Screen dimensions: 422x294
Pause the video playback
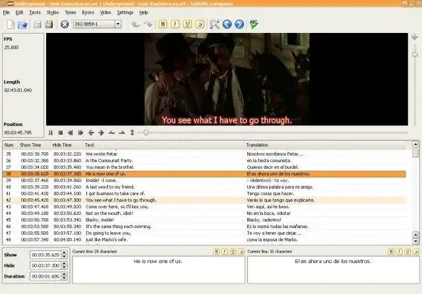click(x=51, y=132)
